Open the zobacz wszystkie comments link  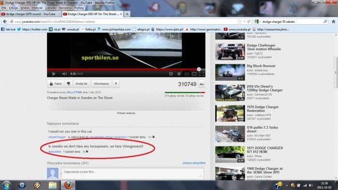[x=194, y=163]
